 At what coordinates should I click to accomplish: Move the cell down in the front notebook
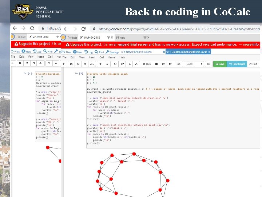coord(107,64)
